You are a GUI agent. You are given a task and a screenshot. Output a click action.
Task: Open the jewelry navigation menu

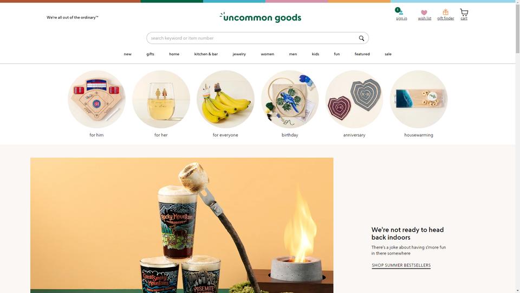click(x=239, y=54)
